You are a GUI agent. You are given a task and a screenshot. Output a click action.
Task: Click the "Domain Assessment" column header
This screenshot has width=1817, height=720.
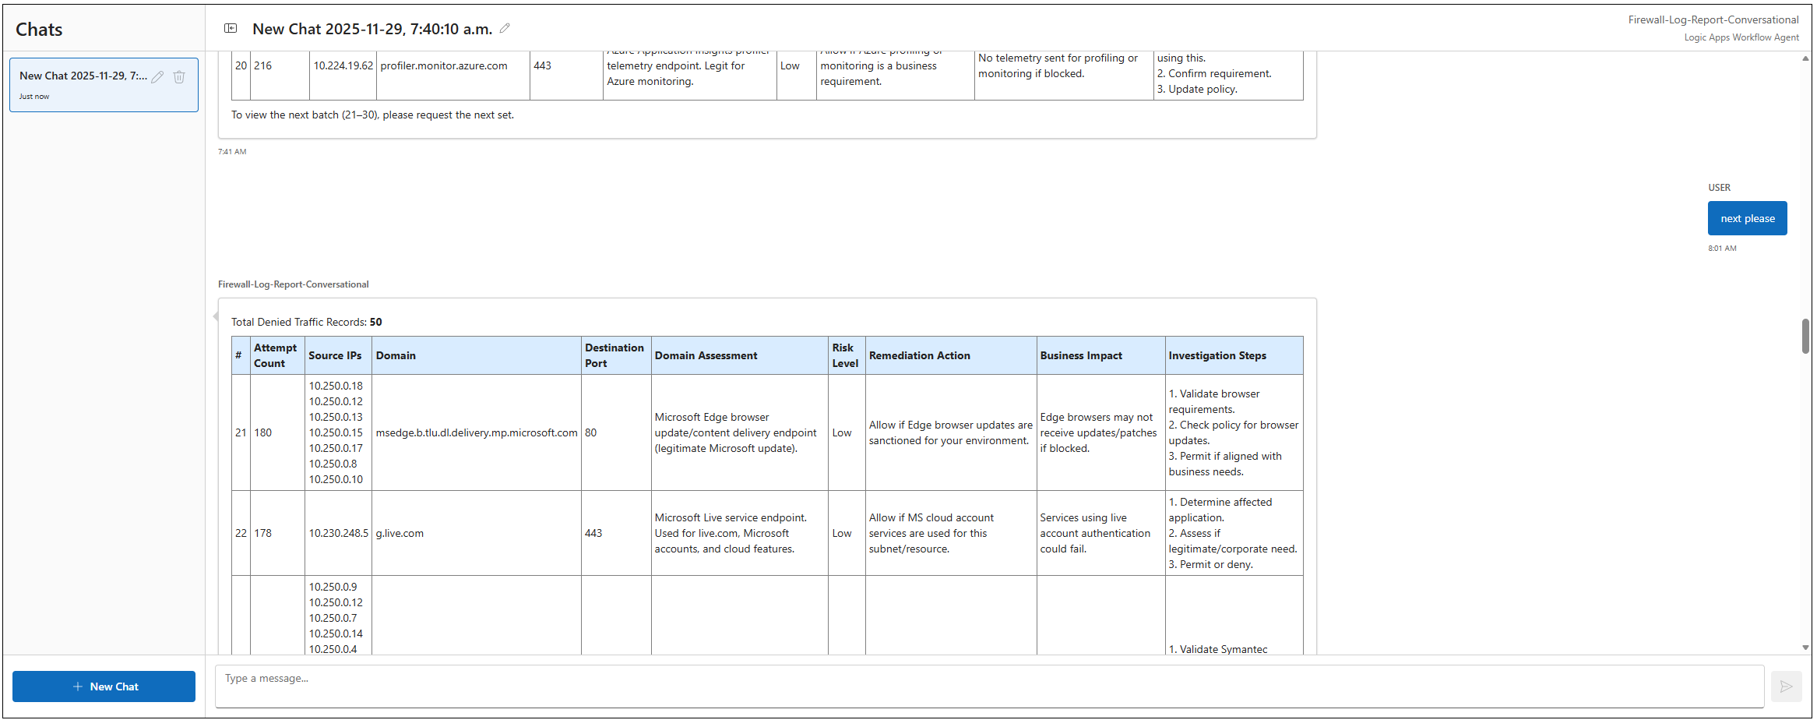pyautogui.click(x=706, y=355)
